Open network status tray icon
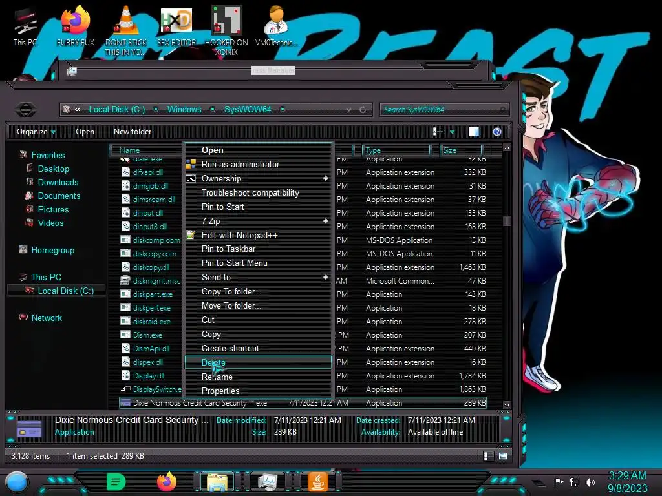Image resolution: width=662 pixels, height=496 pixels. click(575, 482)
